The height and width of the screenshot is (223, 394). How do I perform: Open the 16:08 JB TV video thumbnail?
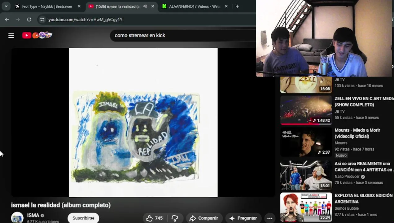(306, 85)
